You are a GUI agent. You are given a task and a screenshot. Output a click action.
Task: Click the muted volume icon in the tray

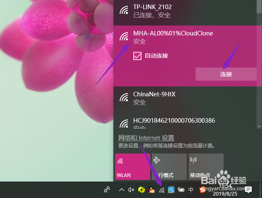tap(131, 190)
